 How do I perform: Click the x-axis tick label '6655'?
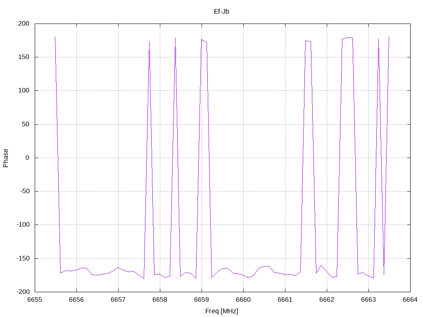pos(35,300)
